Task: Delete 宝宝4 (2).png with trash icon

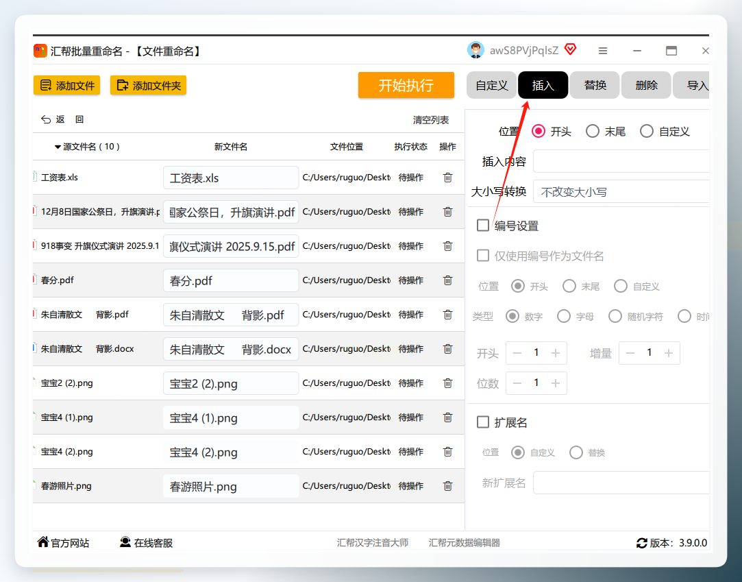Action: point(447,452)
